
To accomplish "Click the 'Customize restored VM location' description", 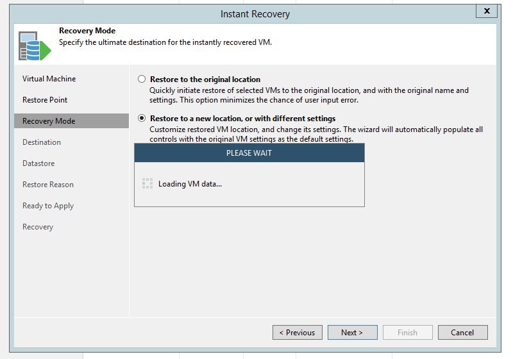I will (316, 134).
